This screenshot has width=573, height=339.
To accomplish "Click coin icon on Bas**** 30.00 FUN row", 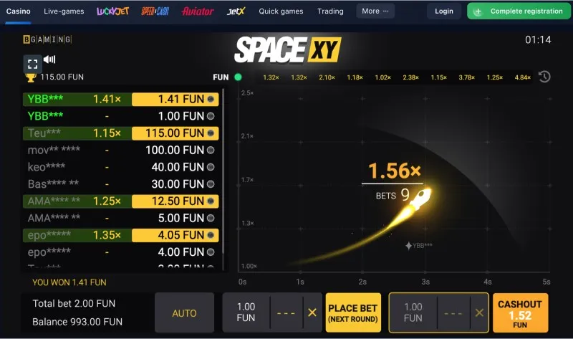I will coord(211,184).
